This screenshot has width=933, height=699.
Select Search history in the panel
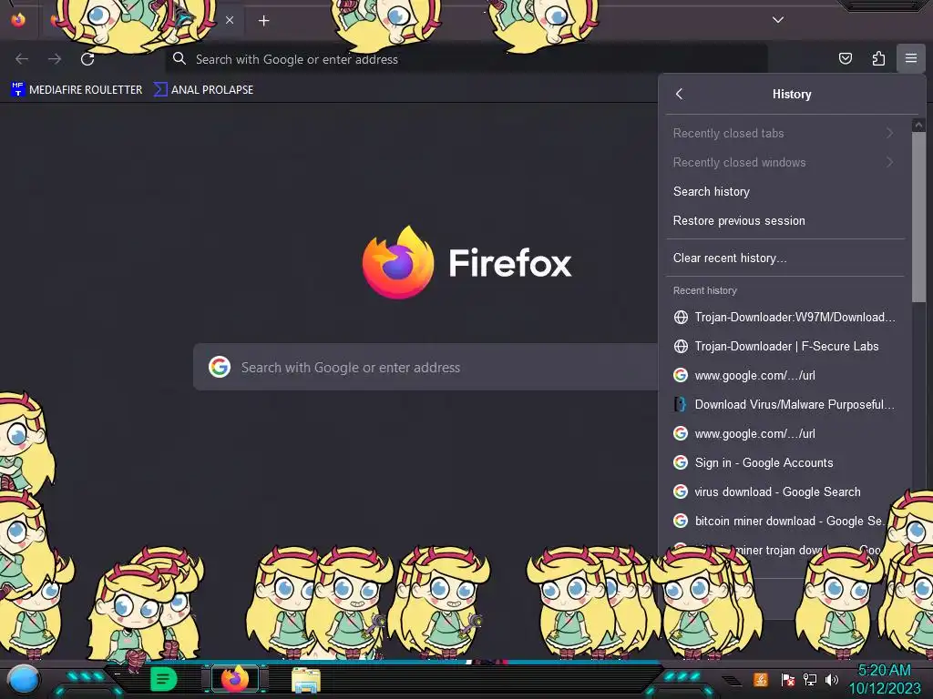tap(784, 191)
